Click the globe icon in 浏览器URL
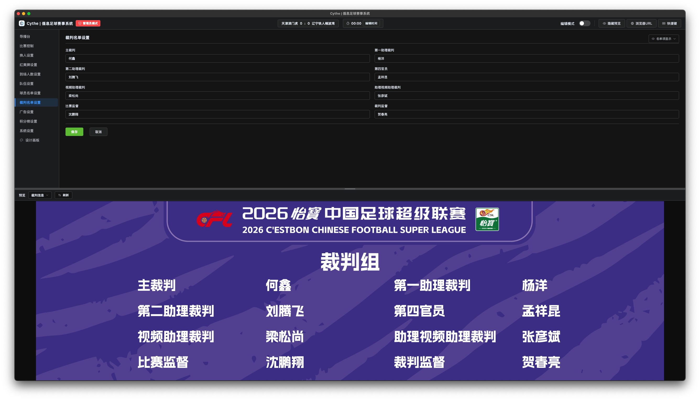Viewport: 700px width, 400px height. tap(632, 23)
